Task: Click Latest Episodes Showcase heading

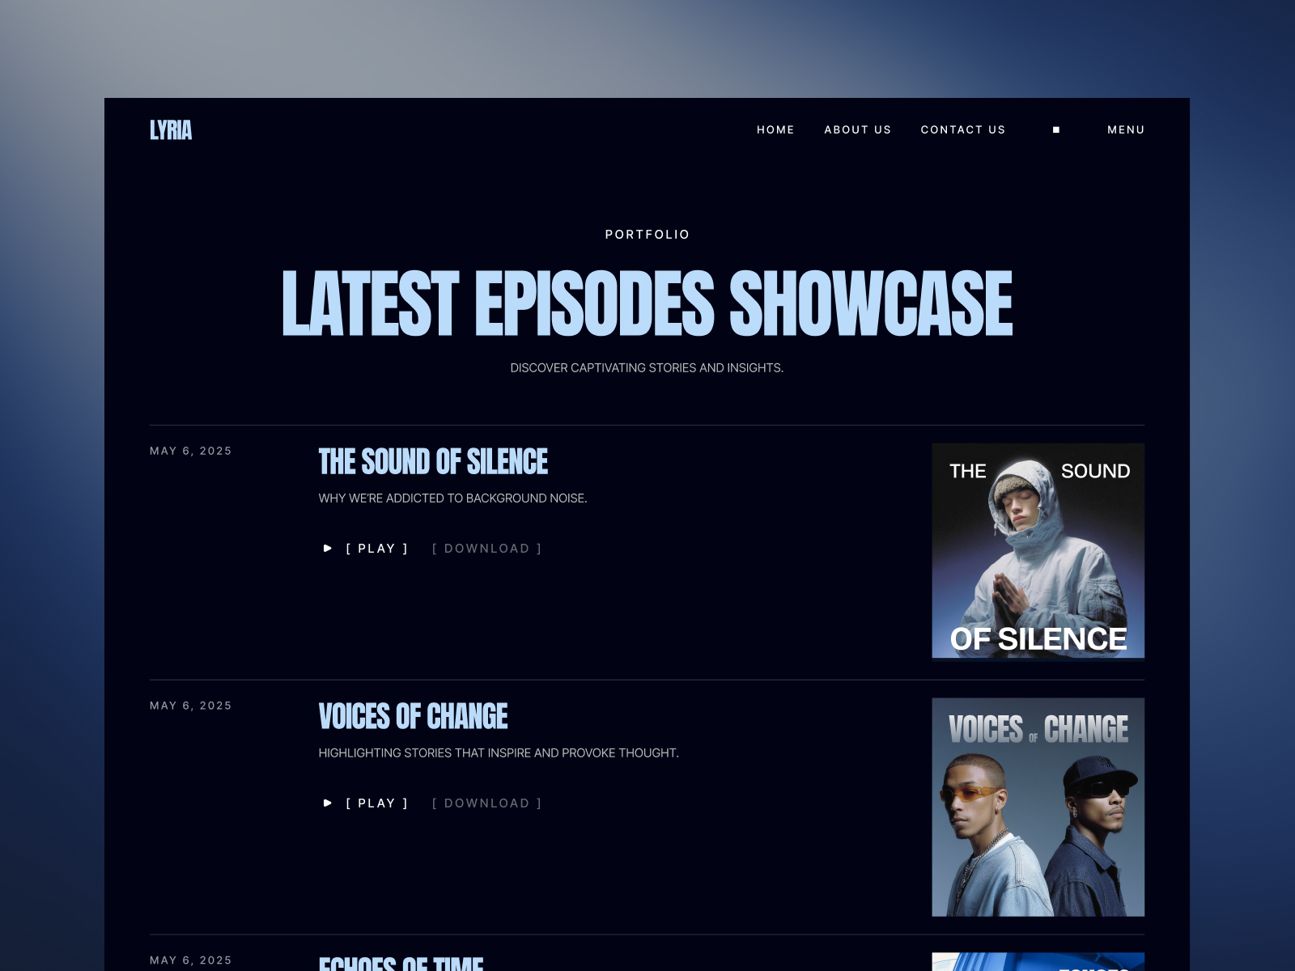Action: pyautogui.click(x=647, y=303)
